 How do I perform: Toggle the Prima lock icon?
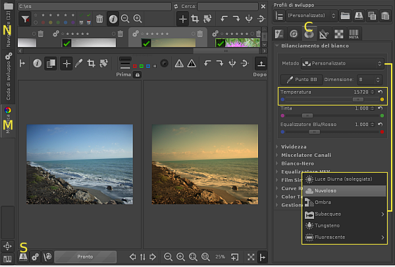click(137, 75)
